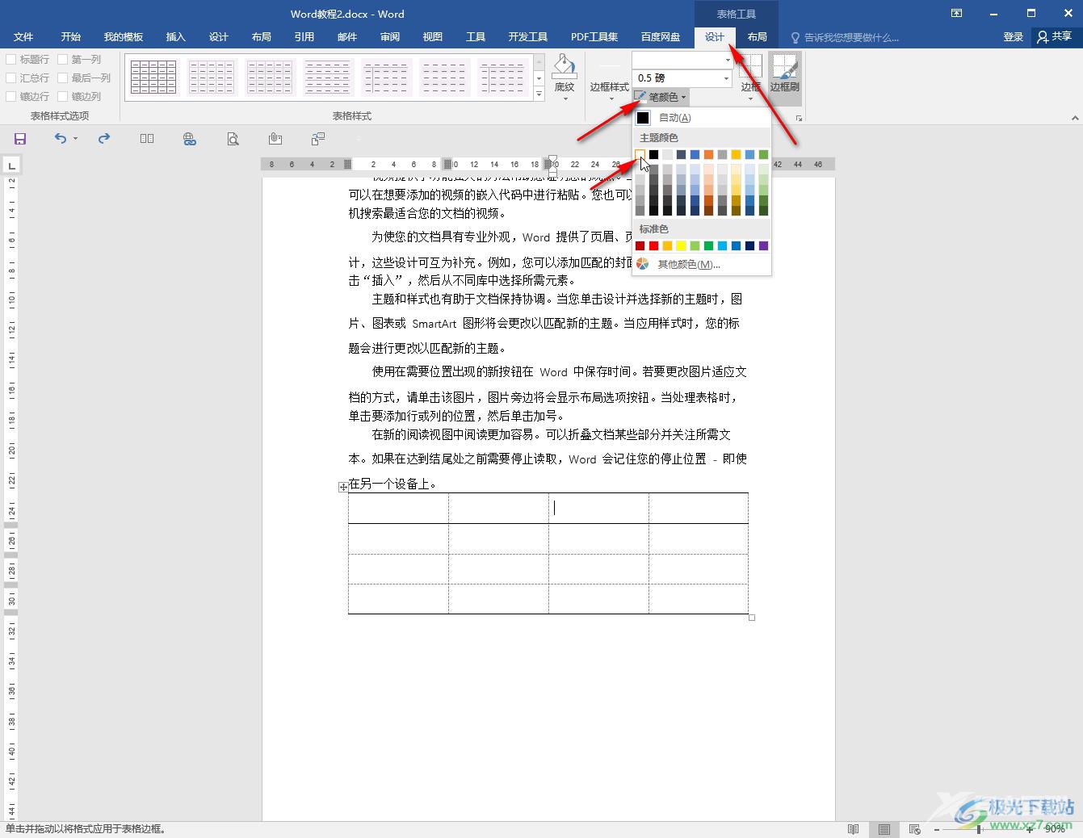Select the black theme color swatch
The width and height of the screenshot is (1083, 838).
[x=654, y=154]
